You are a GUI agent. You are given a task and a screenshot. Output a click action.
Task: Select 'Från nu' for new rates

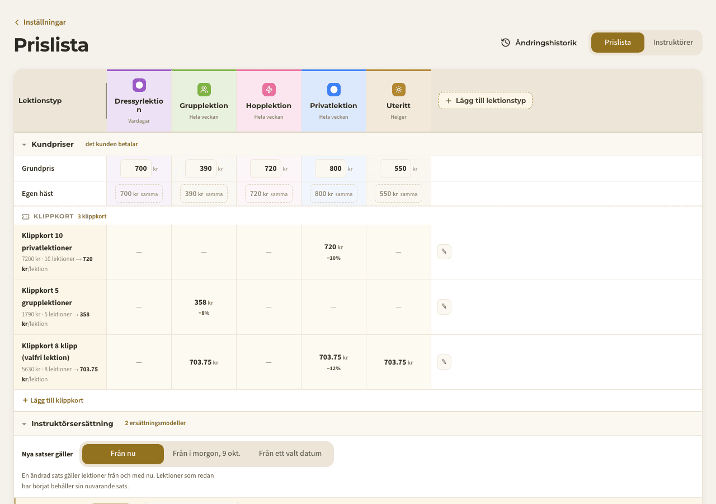click(123, 454)
